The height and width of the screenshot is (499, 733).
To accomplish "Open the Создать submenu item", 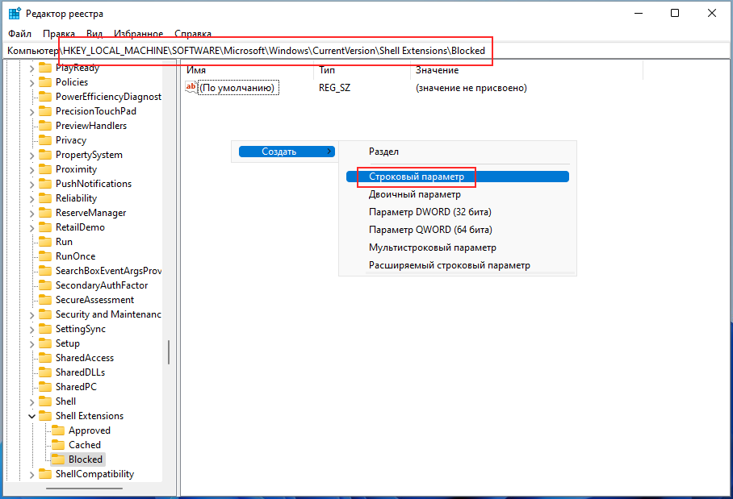I will (x=287, y=152).
